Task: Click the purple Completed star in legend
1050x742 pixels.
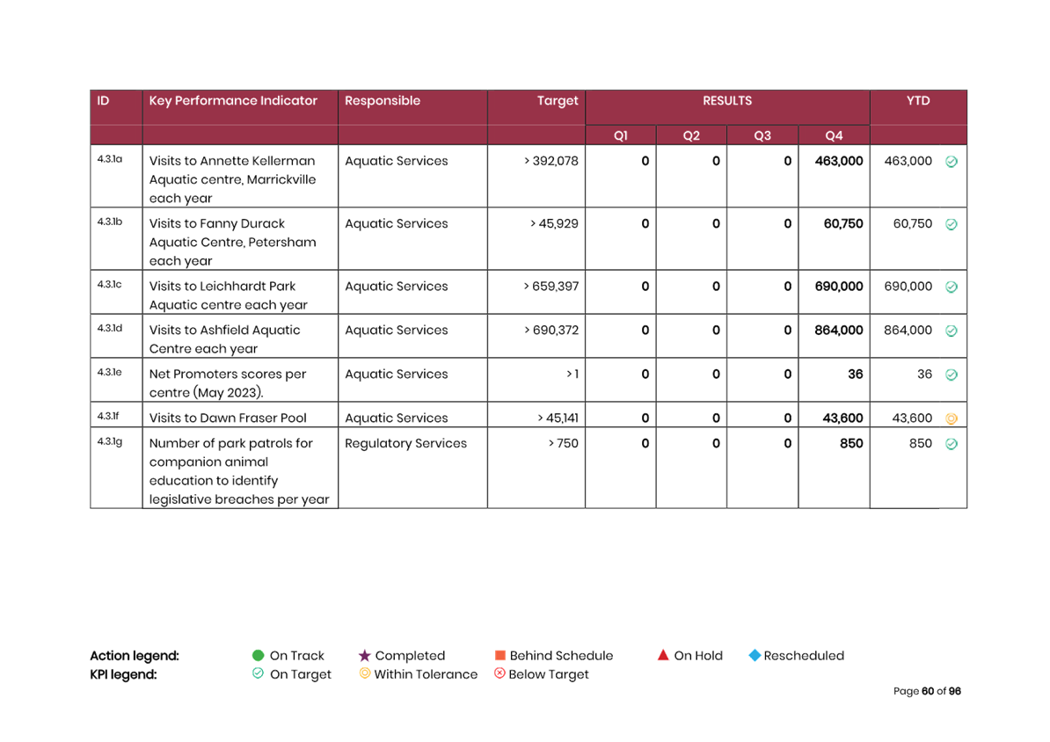Action: (364, 656)
